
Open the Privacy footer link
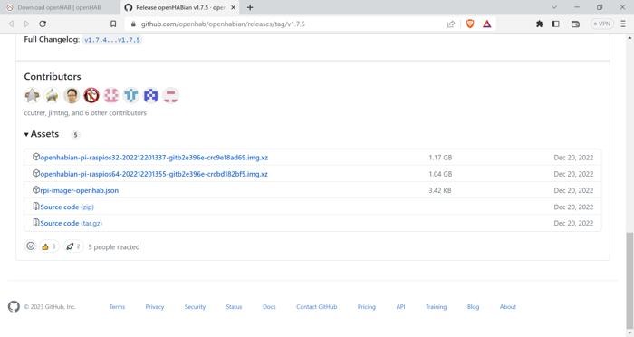click(x=155, y=307)
